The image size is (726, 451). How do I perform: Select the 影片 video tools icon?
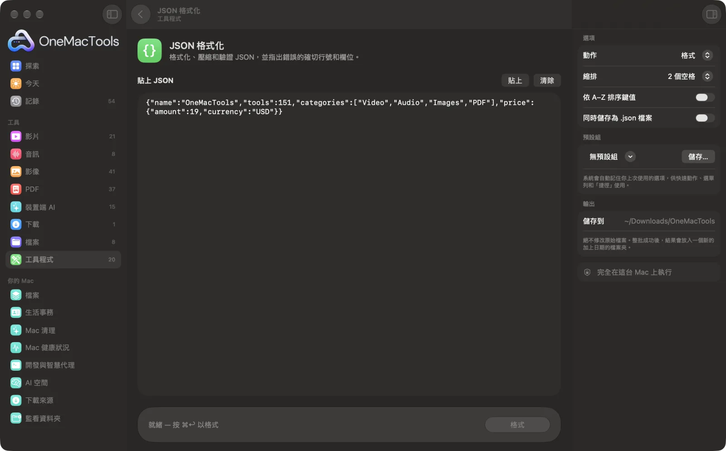click(x=16, y=137)
